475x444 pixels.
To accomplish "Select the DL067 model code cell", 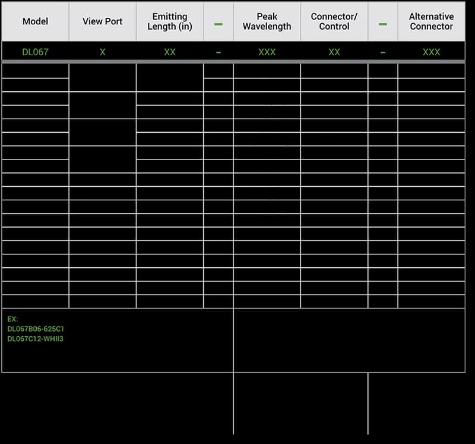I will click(x=35, y=52).
